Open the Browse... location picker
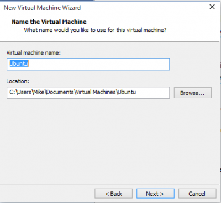Image resolution: width=221 pixels, height=203 pixels. (193, 93)
